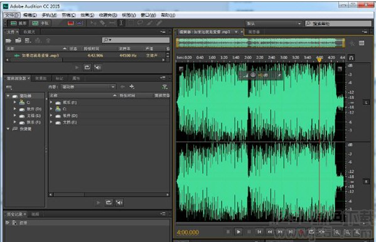Start playback with the Play button
Image resolution: width=376 pixels, height=242 pixels.
tap(239, 232)
